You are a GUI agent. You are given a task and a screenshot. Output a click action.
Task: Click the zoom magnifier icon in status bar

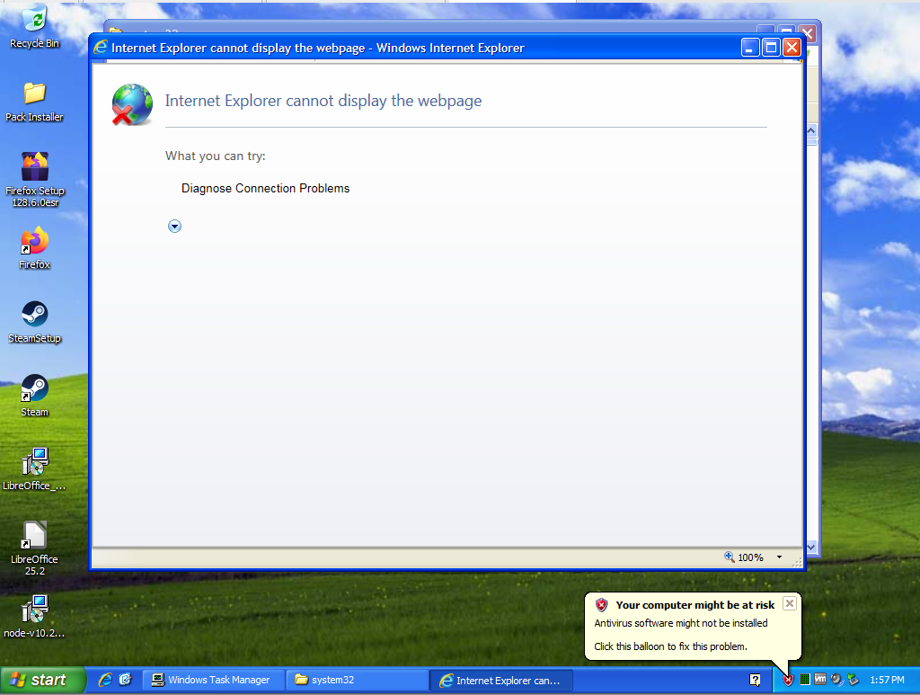(x=730, y=557)
